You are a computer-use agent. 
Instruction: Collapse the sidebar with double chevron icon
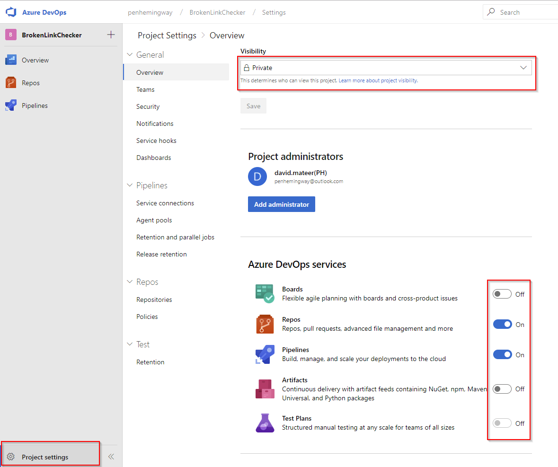coord(111,457)
